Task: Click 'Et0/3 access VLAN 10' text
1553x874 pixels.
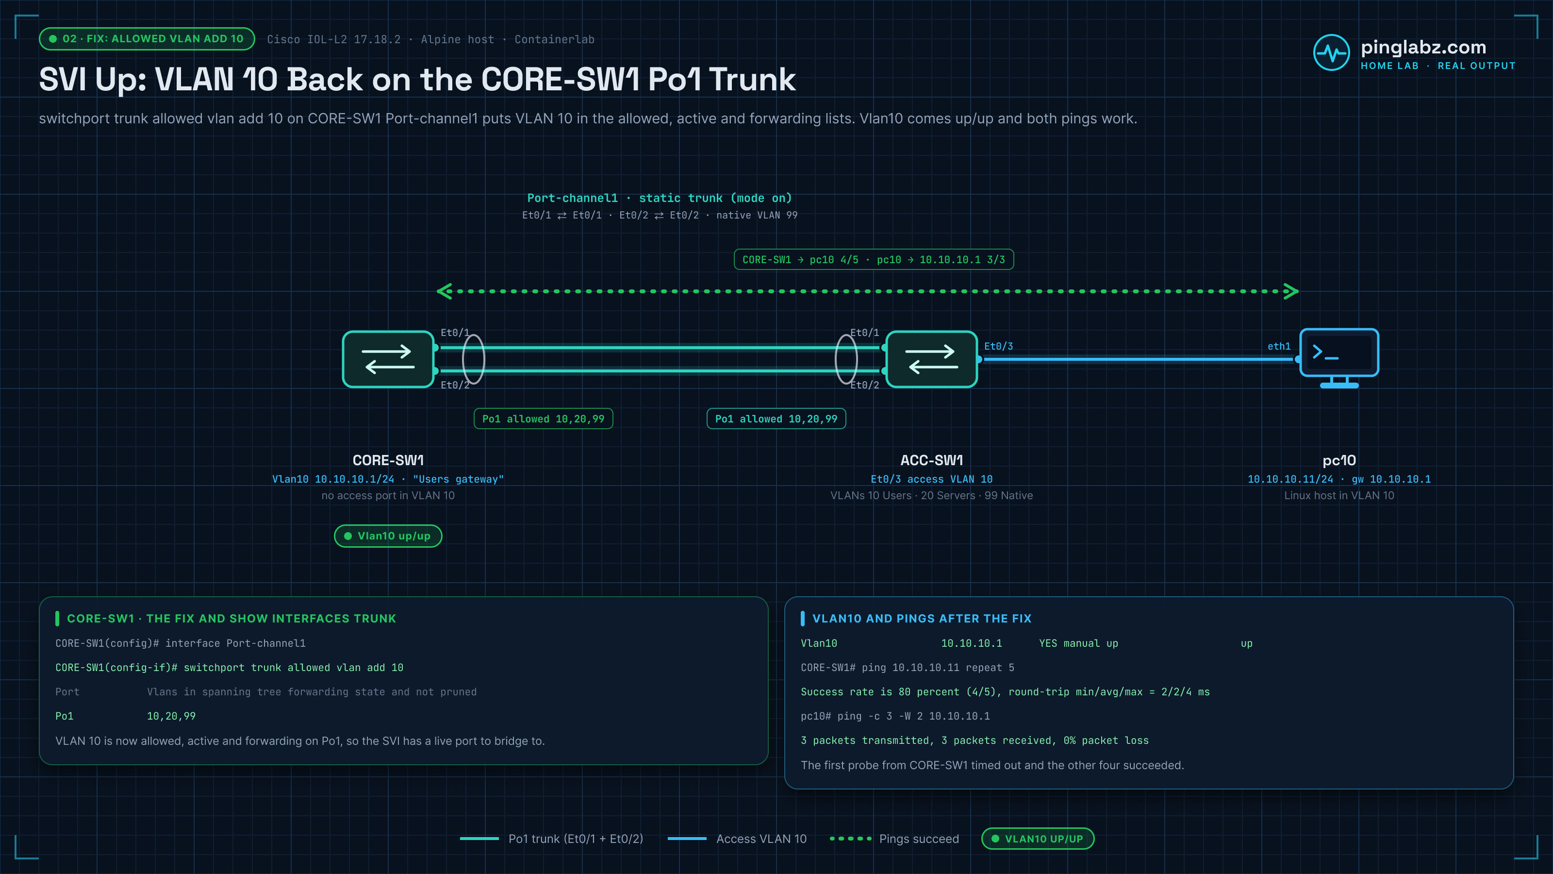Action: [931, 479]
